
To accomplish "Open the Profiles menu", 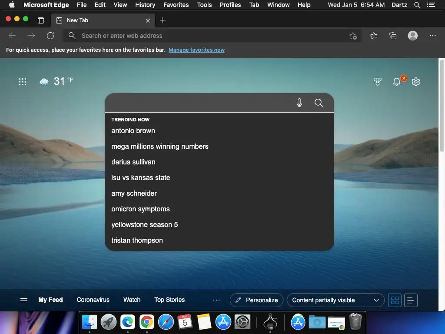I will [230, 5].
